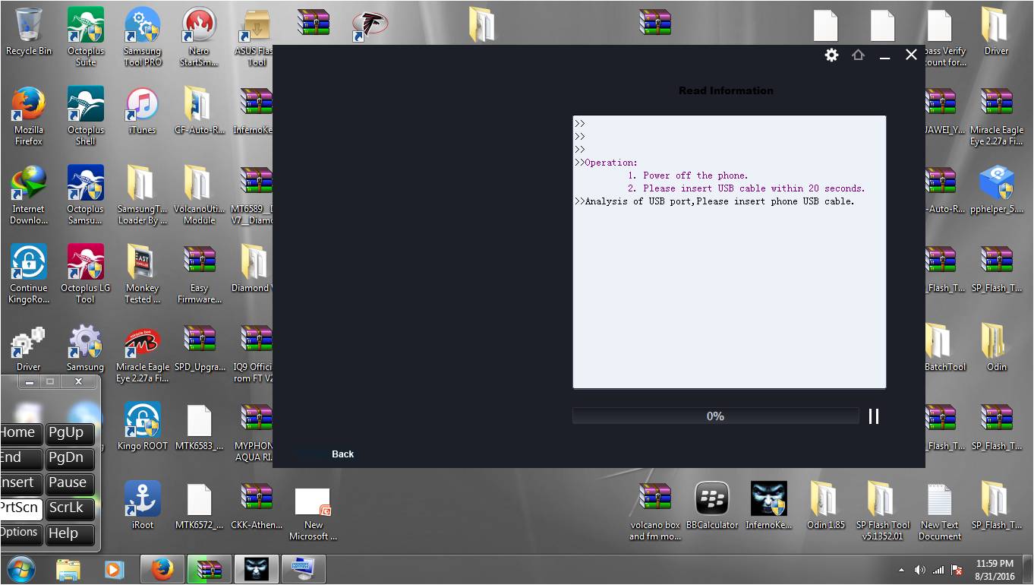Open the Samsung gear shortcut on desktop
This screenshot has height=585, width=1034.
(86, 348)
